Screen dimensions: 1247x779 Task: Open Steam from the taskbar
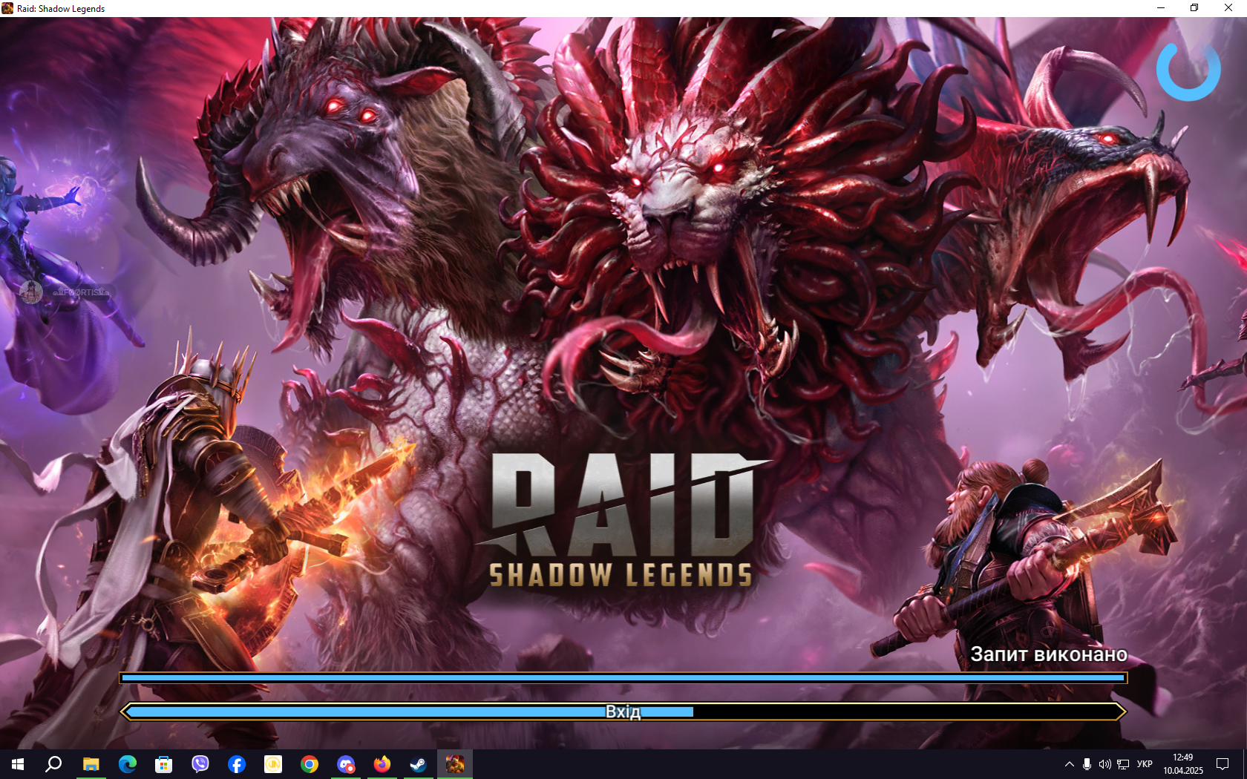point(418,764)
